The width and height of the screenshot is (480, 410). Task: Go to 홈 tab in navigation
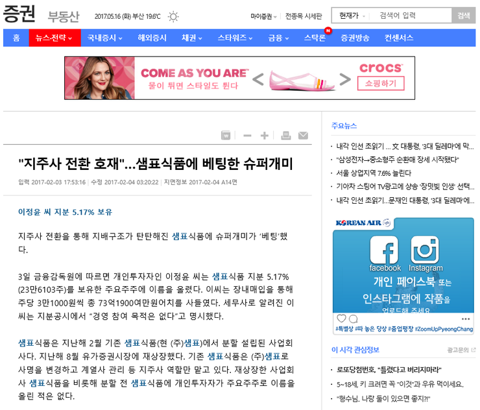tap(16, 38)
